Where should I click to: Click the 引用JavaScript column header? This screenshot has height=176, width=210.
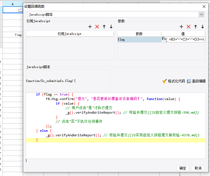70,34
